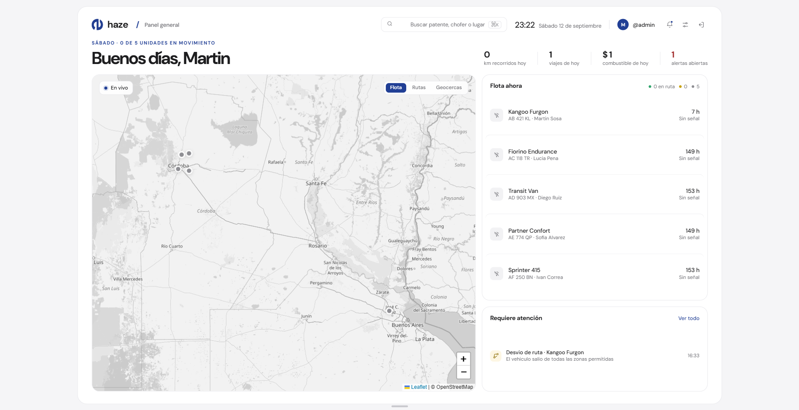Screen dimensions: 799x410
Task: Click the logout icon
Action: click(x=701, y=25)
